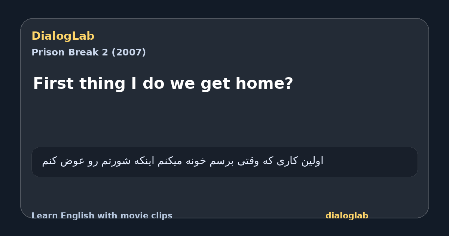449x236 pixels.
Task: Select the Persian translation text box
Action: 224,162
